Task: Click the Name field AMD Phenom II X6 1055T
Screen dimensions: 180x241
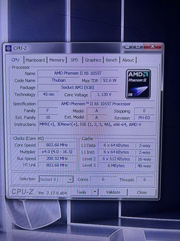Action: pos(78,73)
